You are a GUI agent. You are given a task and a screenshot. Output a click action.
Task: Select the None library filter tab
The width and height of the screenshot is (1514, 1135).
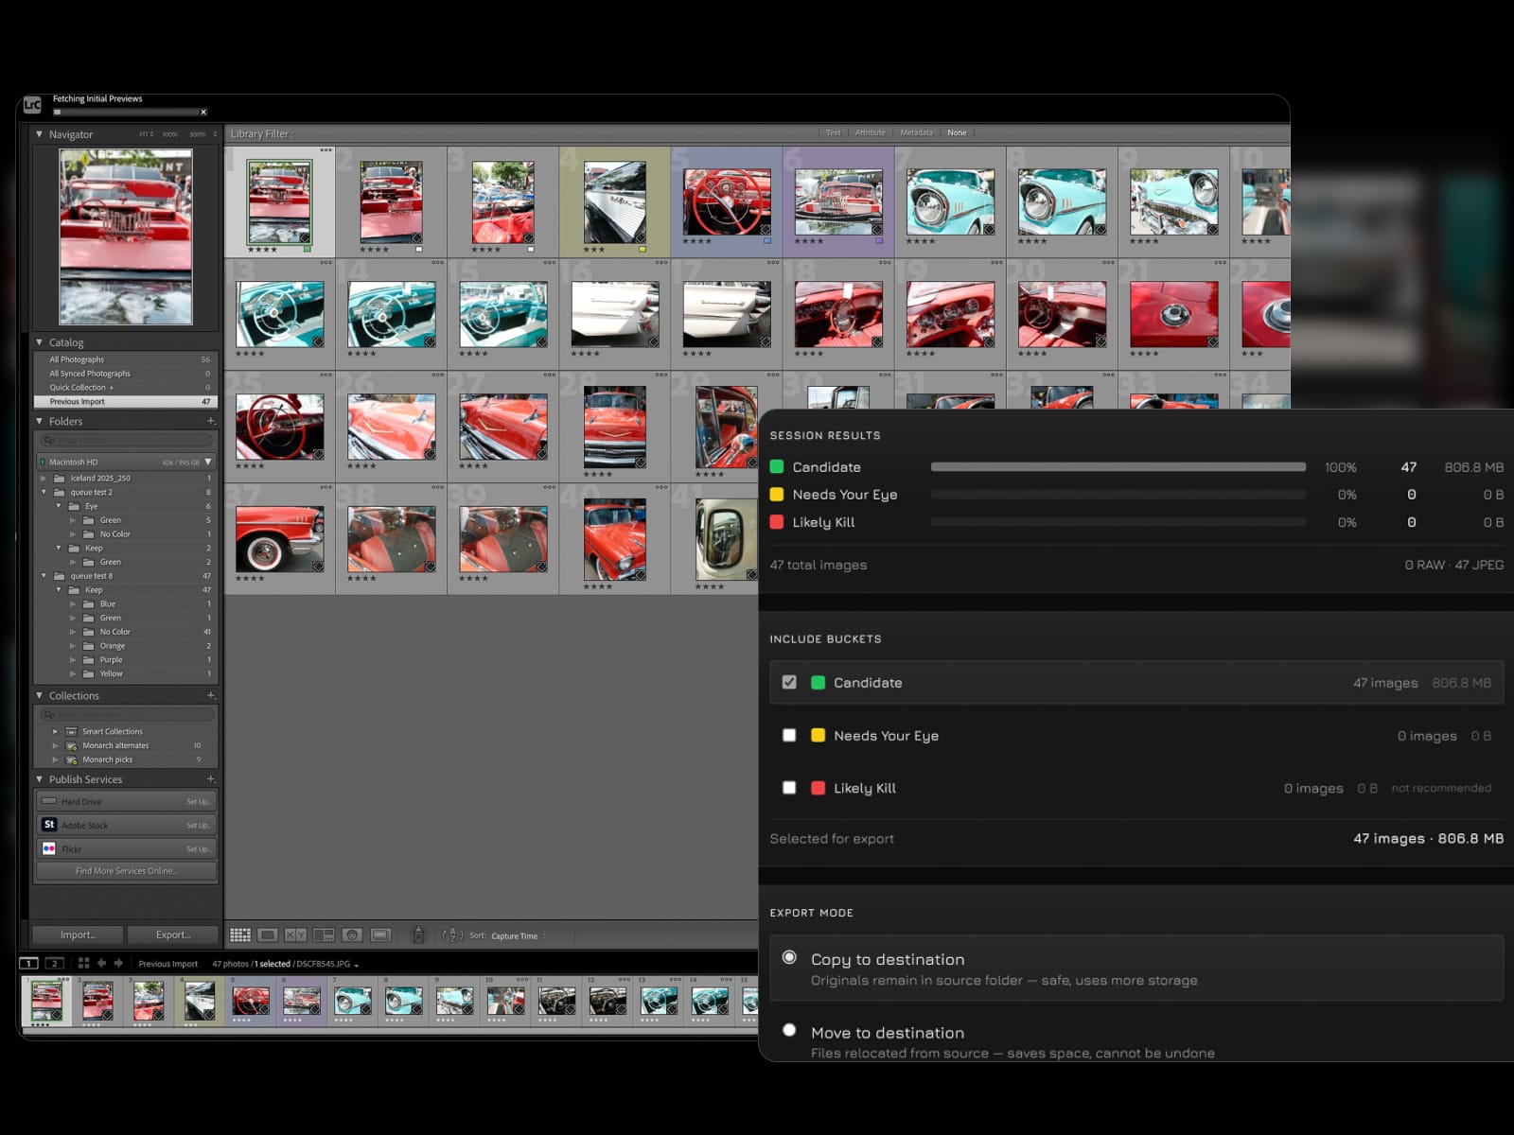coord(957,133)
